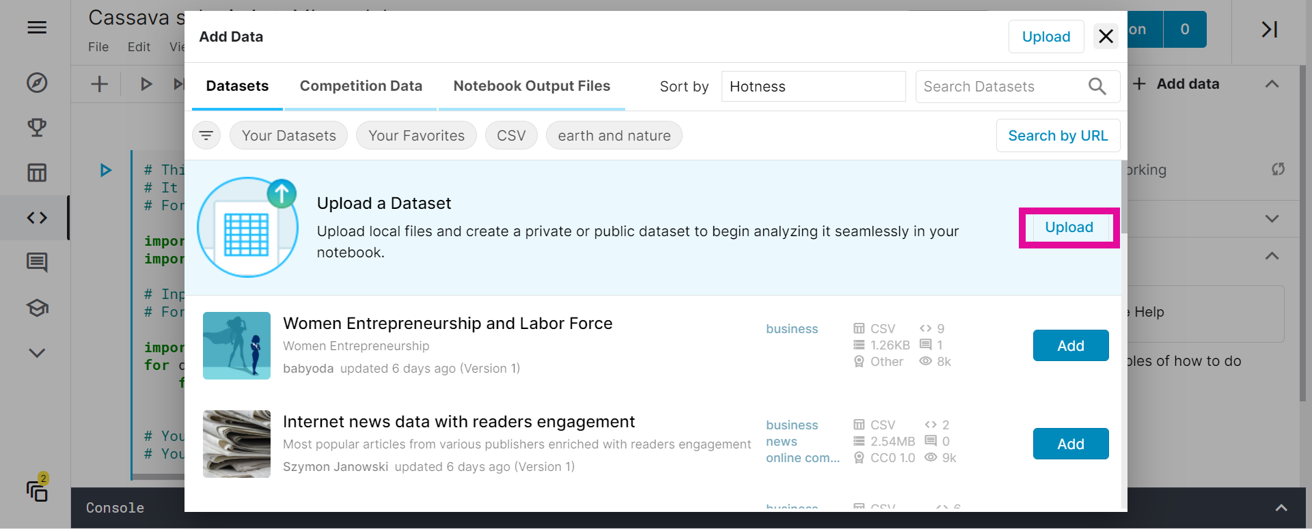Open the datasets table icon in sidebar
The height and width of the screenshot is (529, 1312).
point(37,173)
